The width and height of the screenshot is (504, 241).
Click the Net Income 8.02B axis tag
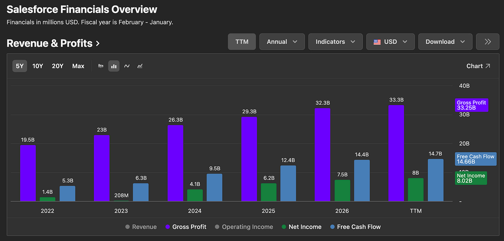coord(471,178)
